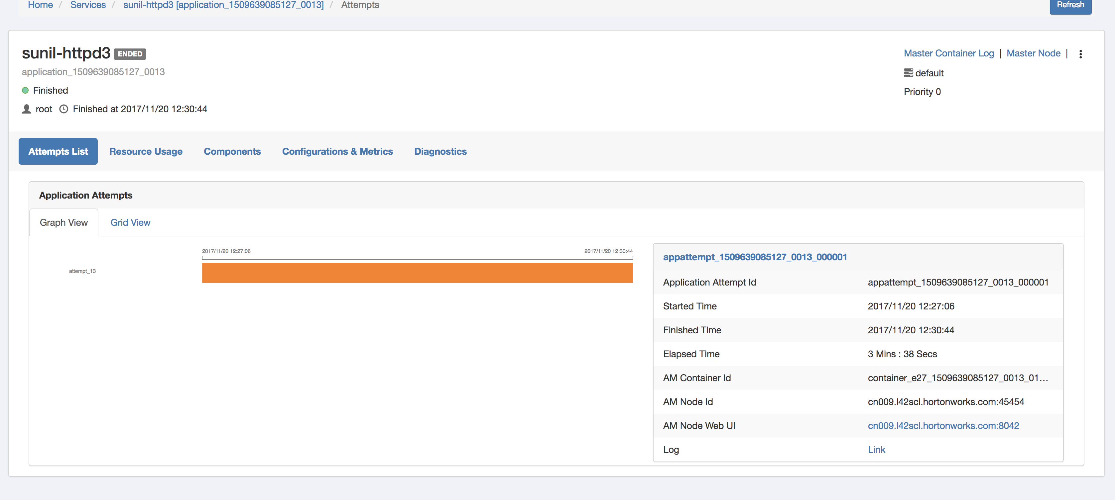The width and height of the screenshot is (1115, 500).
Task: Open the AM Node Web UI link
Action: click(943, 426)
